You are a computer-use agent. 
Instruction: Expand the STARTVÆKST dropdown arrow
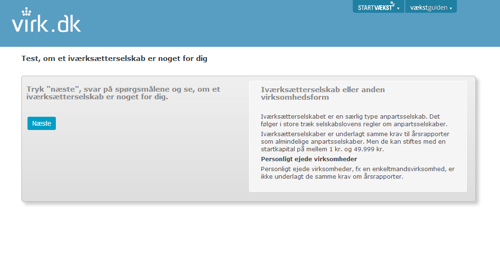[x=398, y=9]
